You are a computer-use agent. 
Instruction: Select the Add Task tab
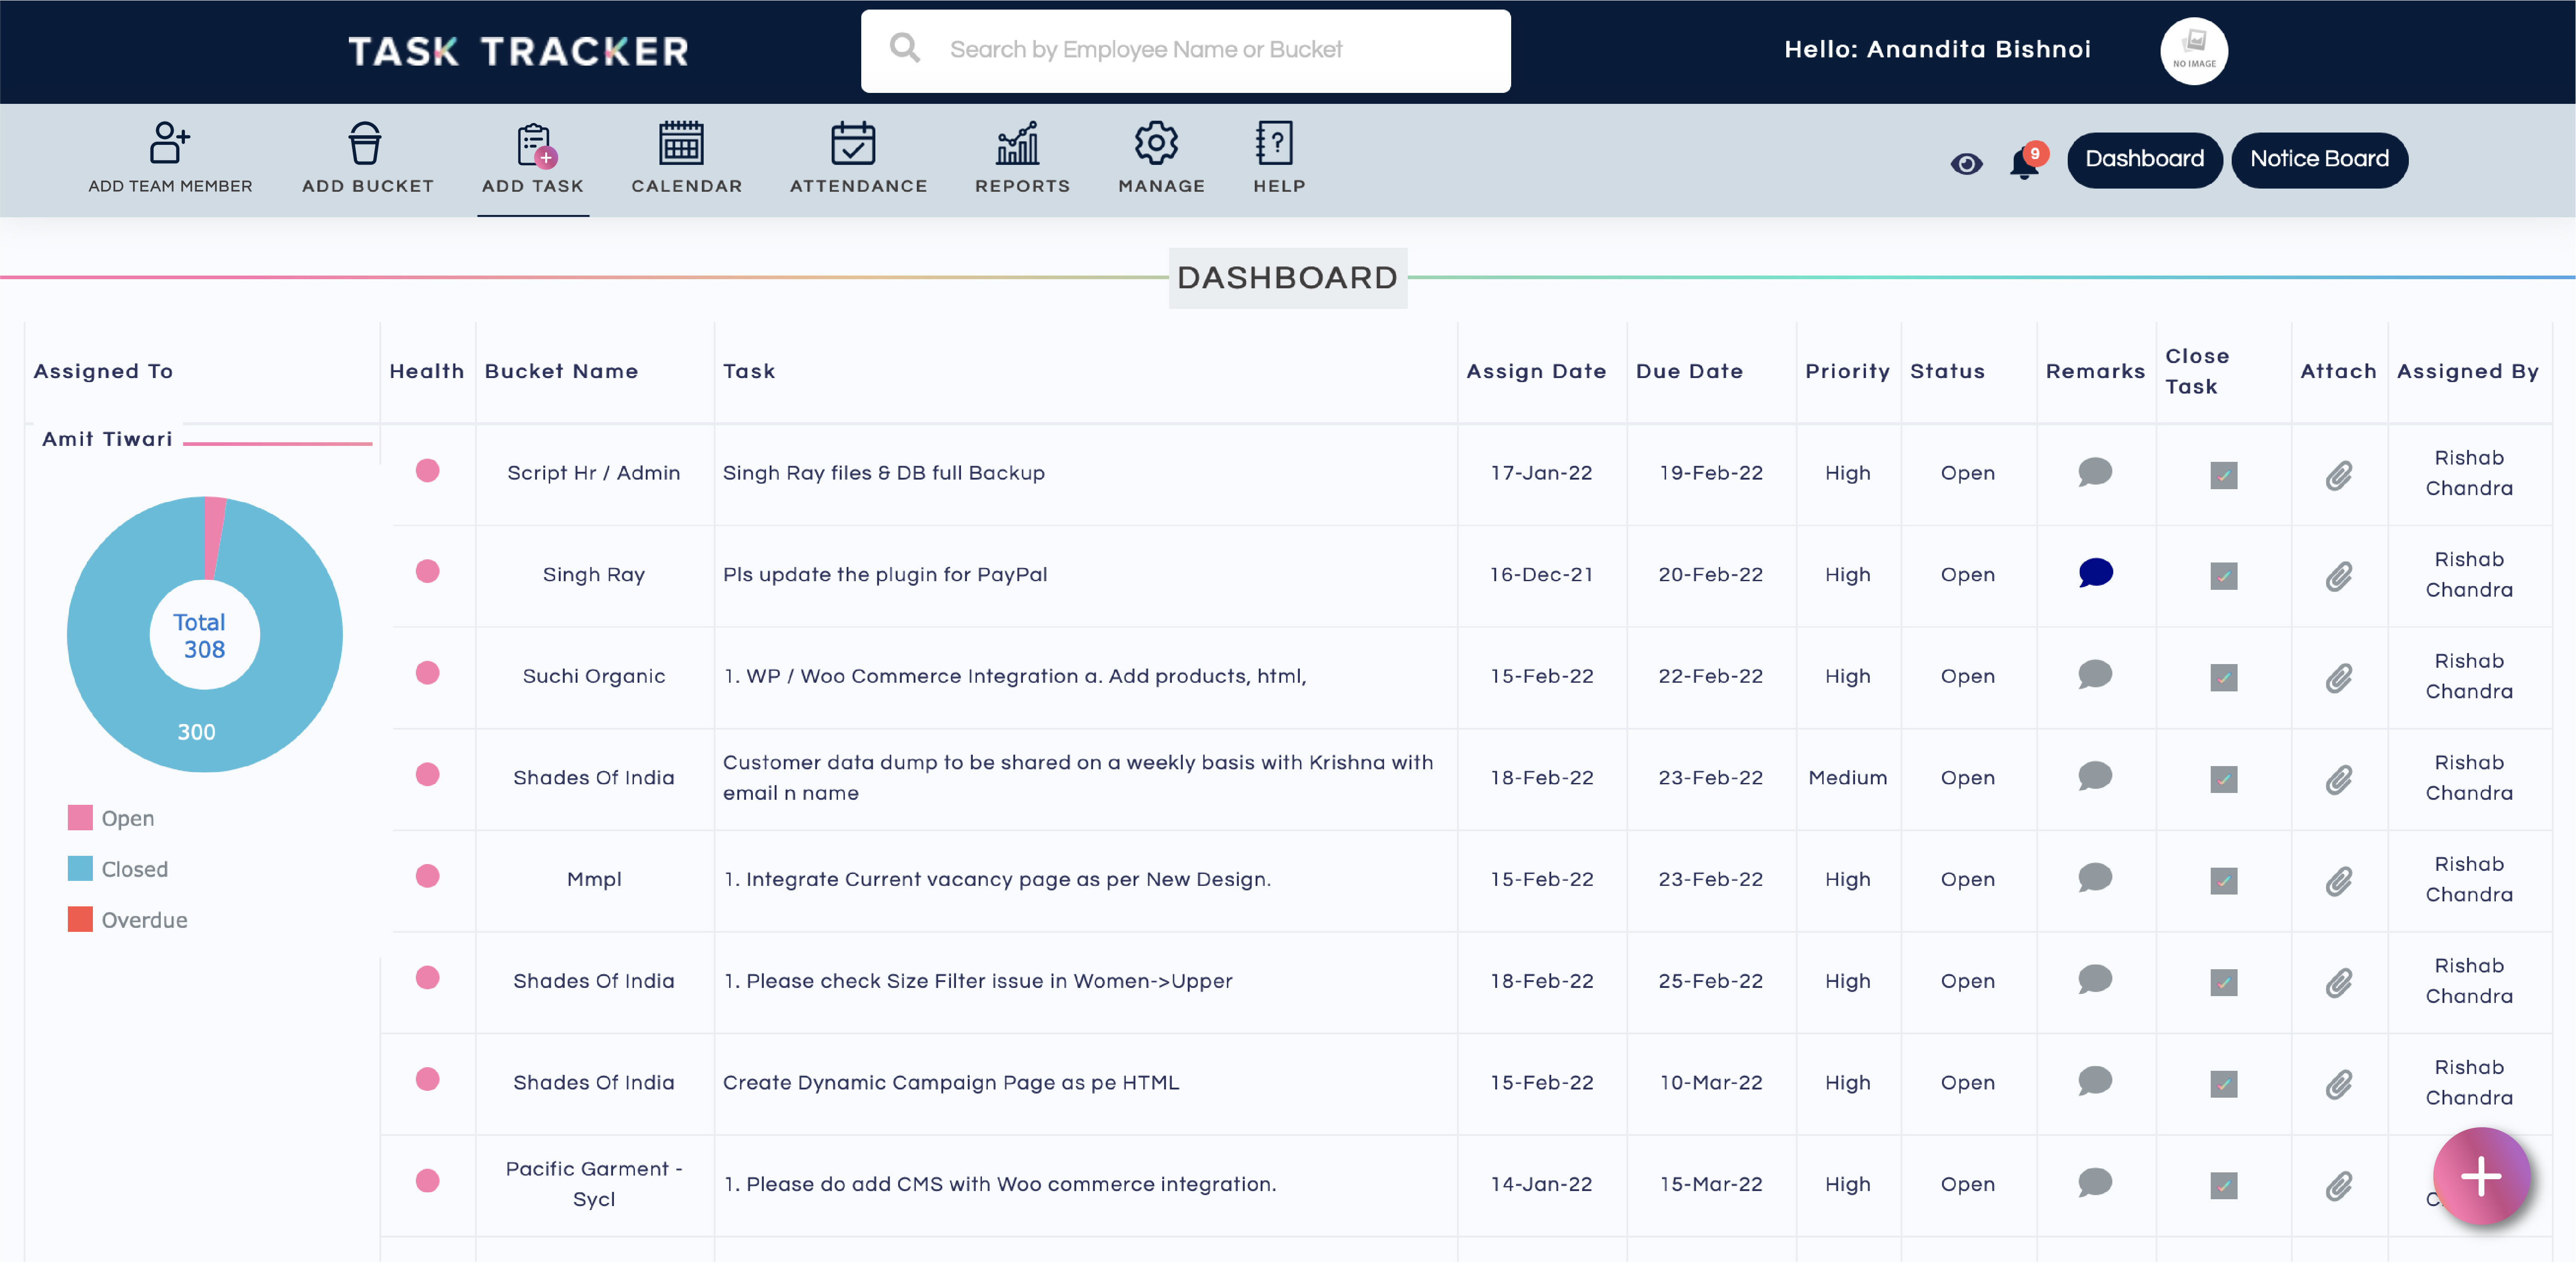(x=533, y=160)
